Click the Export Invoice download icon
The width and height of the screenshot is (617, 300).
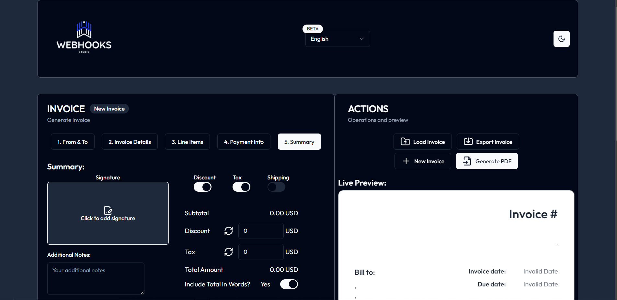click(468, 142)
